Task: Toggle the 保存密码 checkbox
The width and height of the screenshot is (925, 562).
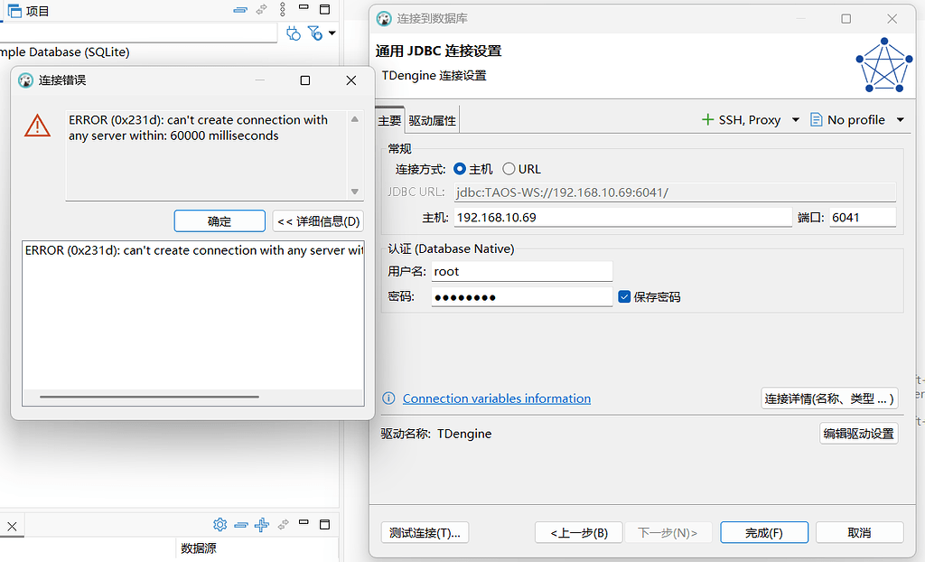Action: pyautogui.click(x=624, y=297)
